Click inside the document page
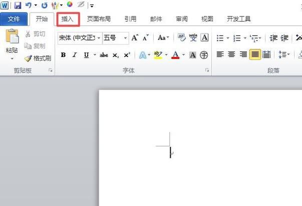The width and height of the screenshot is (302, 206). pos(200,147)
